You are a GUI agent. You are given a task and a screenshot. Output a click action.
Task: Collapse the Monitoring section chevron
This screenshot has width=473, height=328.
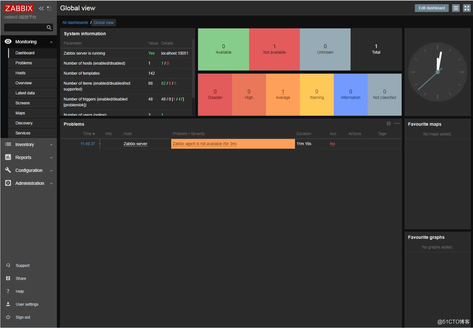pyautogui.click(x=51, y=42)
